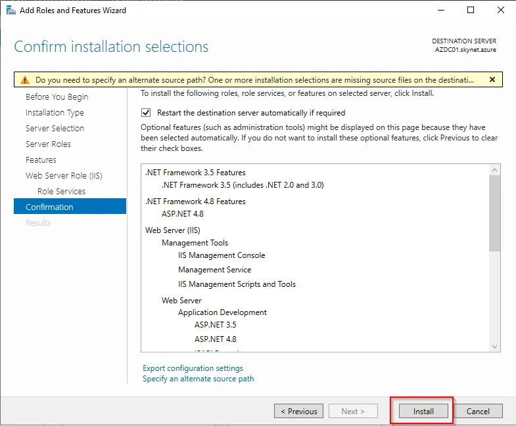Image resolution: width=516 pixels, height=426 pixels.
Task: Click the wizard icon in title bar
Action: 11,11
